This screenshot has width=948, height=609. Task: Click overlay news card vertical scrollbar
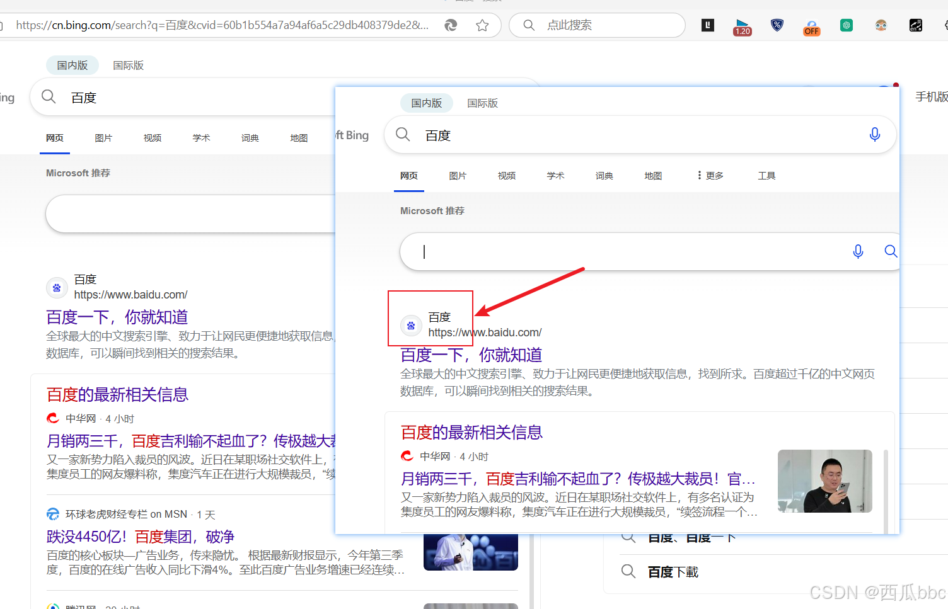point(886,491)
